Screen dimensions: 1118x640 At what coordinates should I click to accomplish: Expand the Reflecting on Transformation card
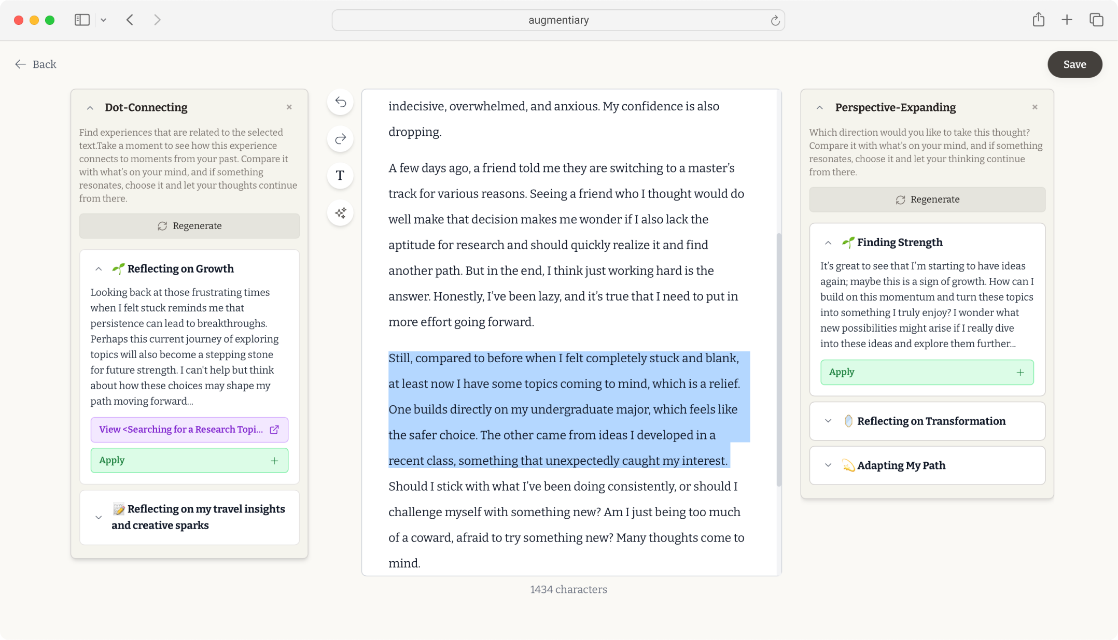828,421
